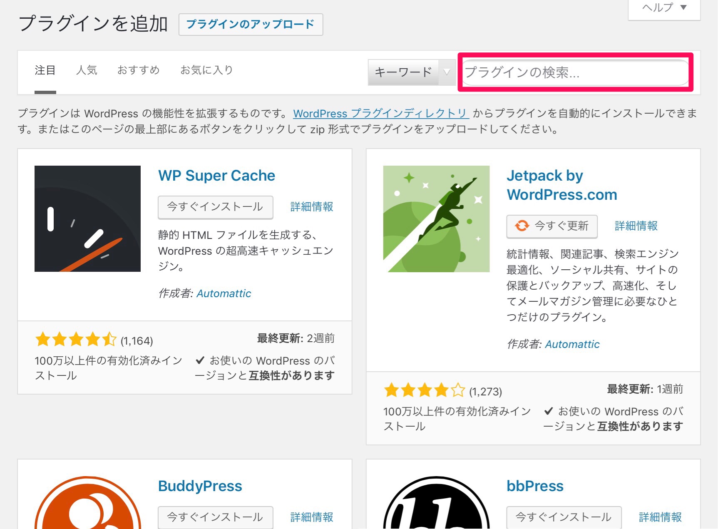
Task: Open the Jetpack by WordPress.com title link
Action: point(561,185)
